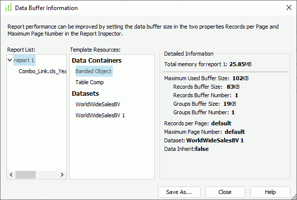The image size is (297, 200).
Task: Click the Close button
Action: (x=225, y=192)
